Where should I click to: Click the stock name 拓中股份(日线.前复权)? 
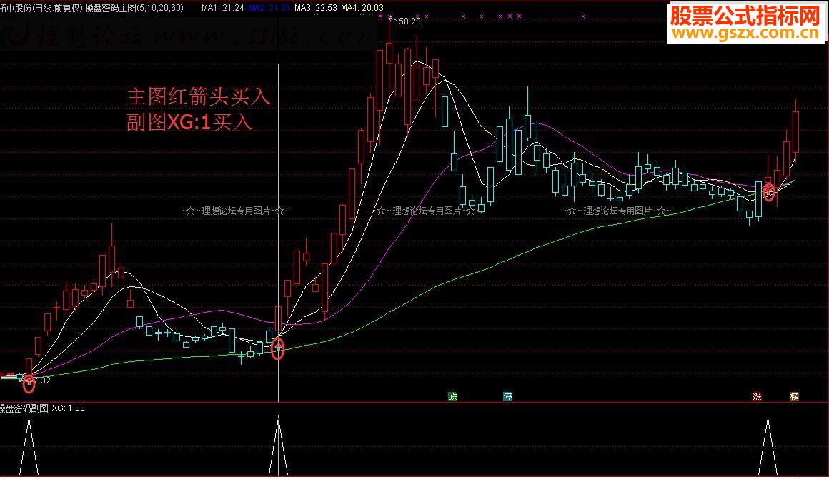click(x=41, y=8)
